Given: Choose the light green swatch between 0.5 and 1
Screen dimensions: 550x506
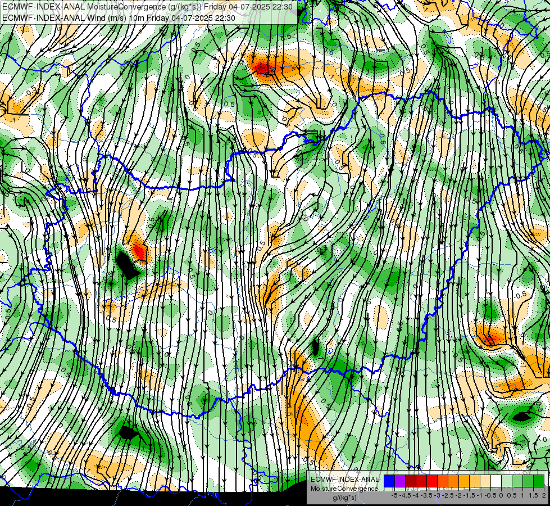Looking at the screenshot, I should pyautogui.click(x=517, y=481).
